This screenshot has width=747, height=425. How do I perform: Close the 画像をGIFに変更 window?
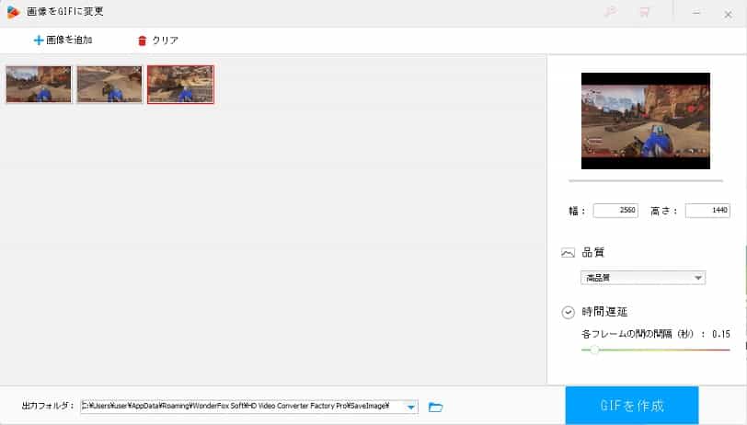(x=728, y=15)
